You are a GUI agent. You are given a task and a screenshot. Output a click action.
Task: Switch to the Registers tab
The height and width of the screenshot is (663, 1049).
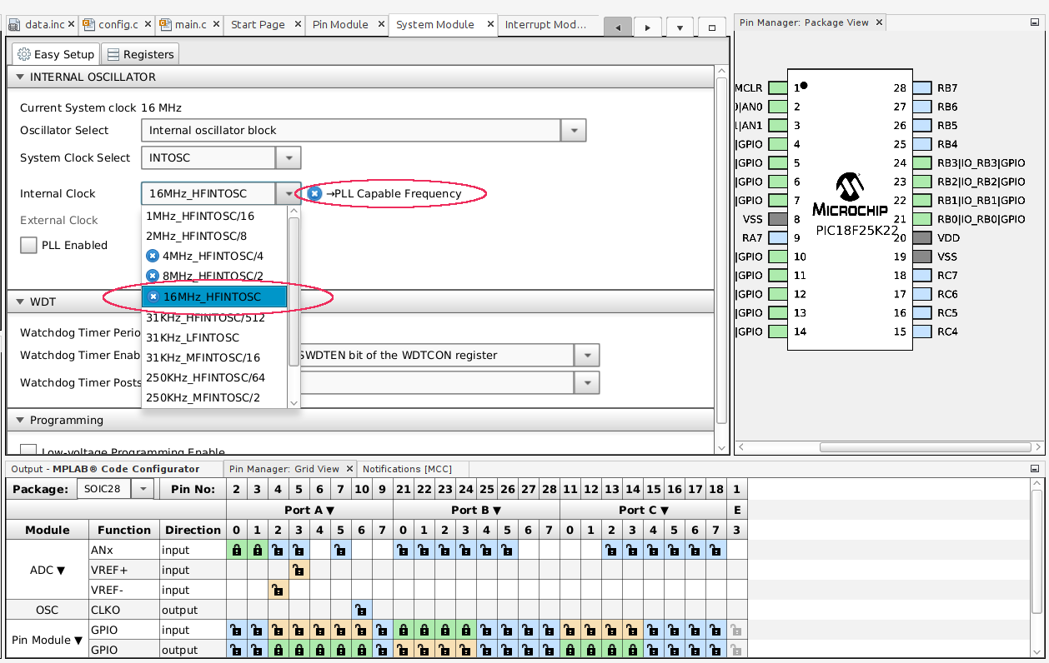click(140, 54)
